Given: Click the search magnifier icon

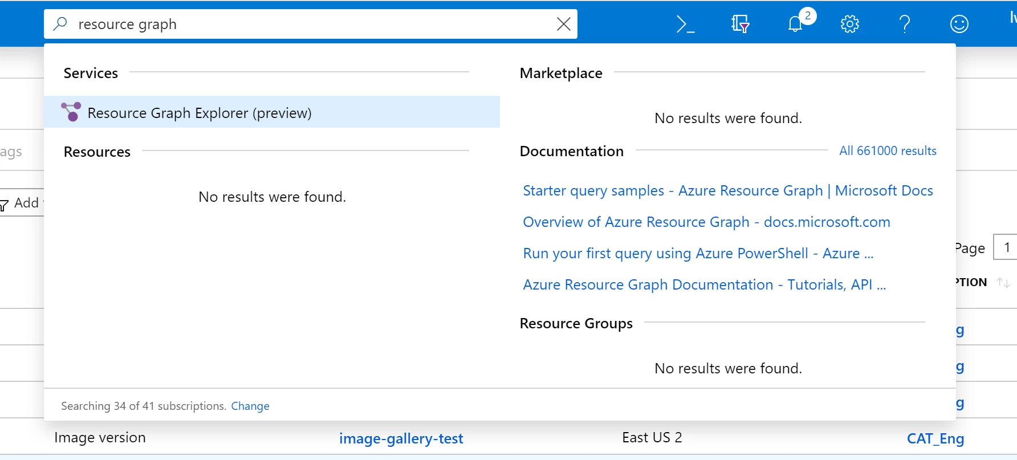Looking at the screenshot, I should tap(60, 24).
